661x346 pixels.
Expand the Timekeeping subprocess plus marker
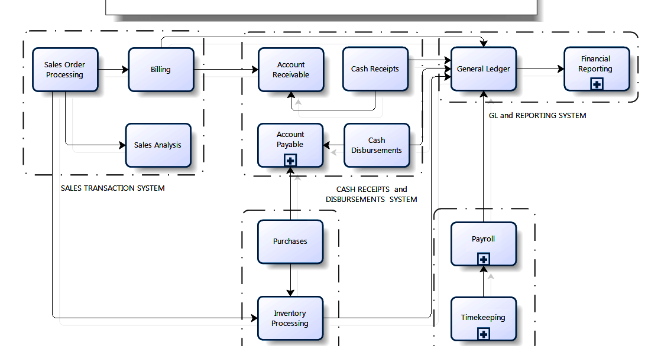[x=484, y=334]
